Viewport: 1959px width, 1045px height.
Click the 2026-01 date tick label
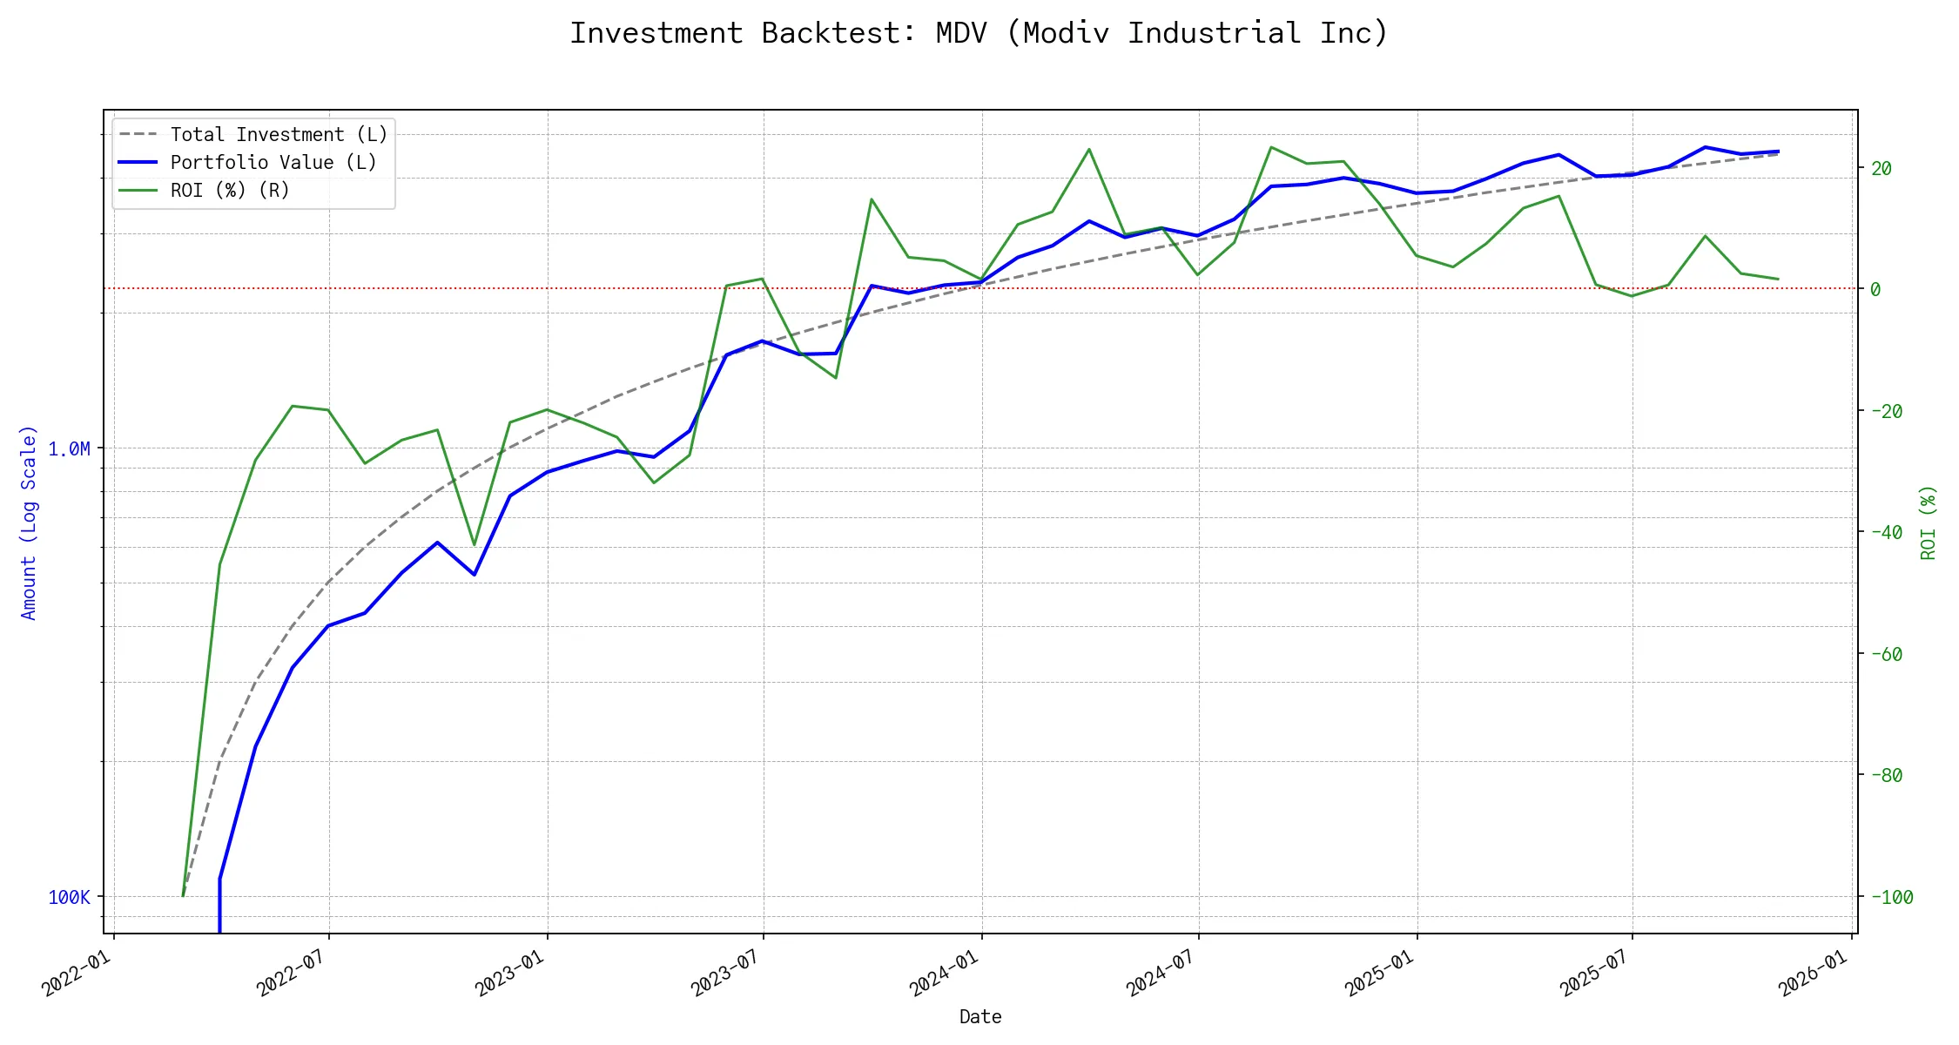[x=1813, y=973]
